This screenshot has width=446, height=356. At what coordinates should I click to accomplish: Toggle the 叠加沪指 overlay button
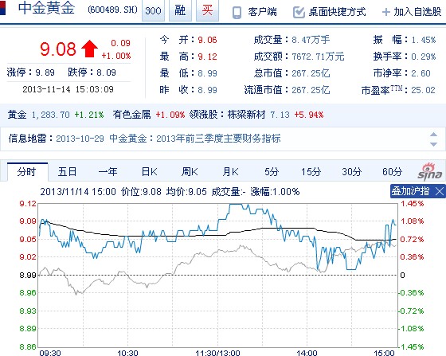(410, 191)
